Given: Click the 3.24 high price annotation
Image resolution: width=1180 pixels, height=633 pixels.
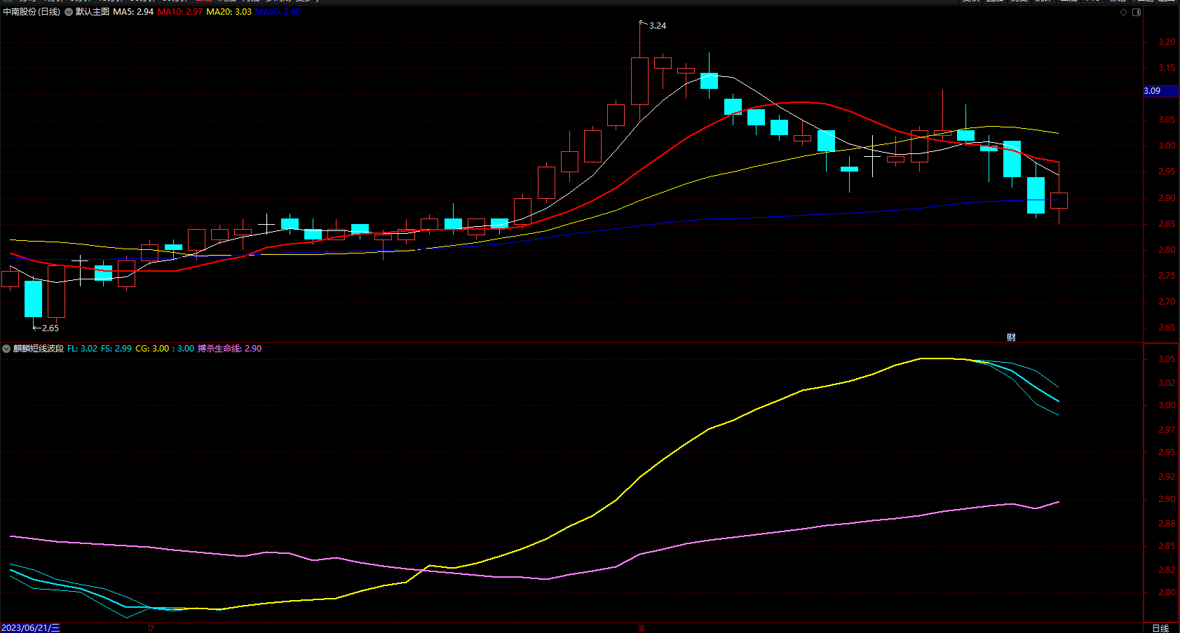Looking at the screenshot, I should tap(658, 26).
